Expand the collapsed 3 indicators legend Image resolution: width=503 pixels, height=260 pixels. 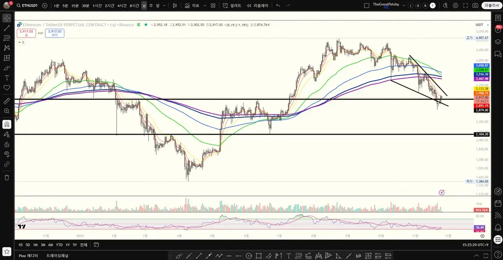coord(21,42)
